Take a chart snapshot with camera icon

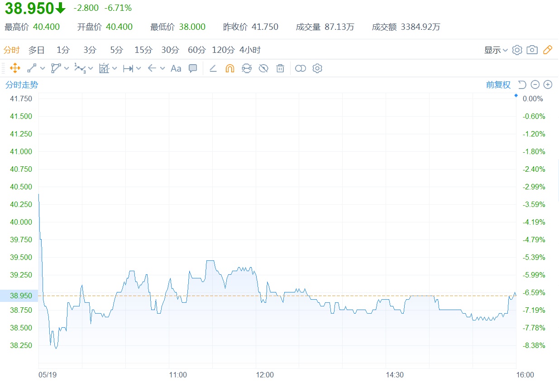(x=532, y=50)
